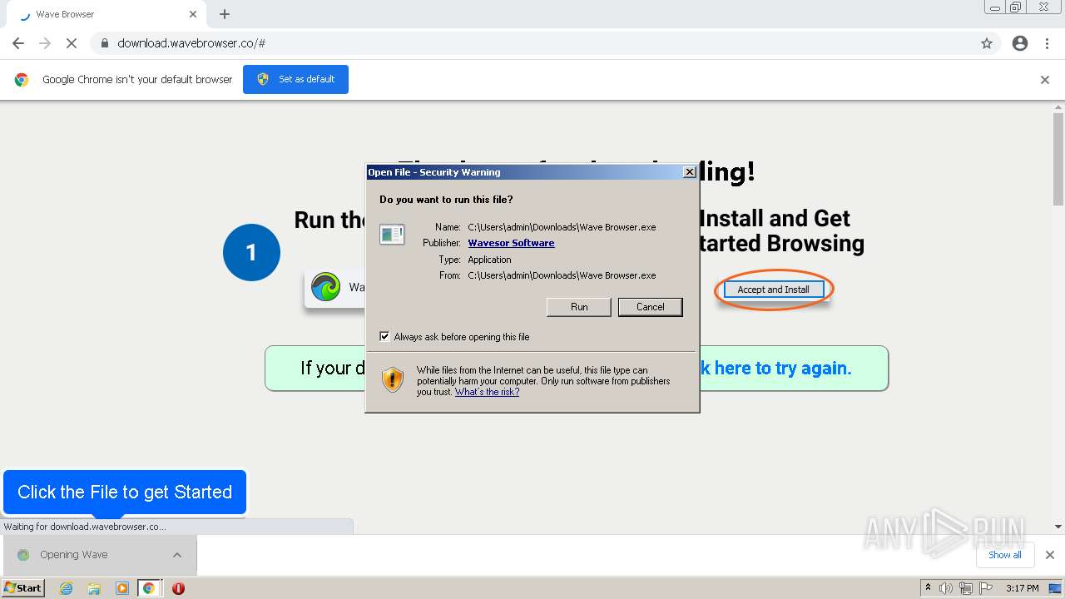Bookmark this page with star icon
This screenshot has width=1065, height=599.
click(x=987, y=43)
